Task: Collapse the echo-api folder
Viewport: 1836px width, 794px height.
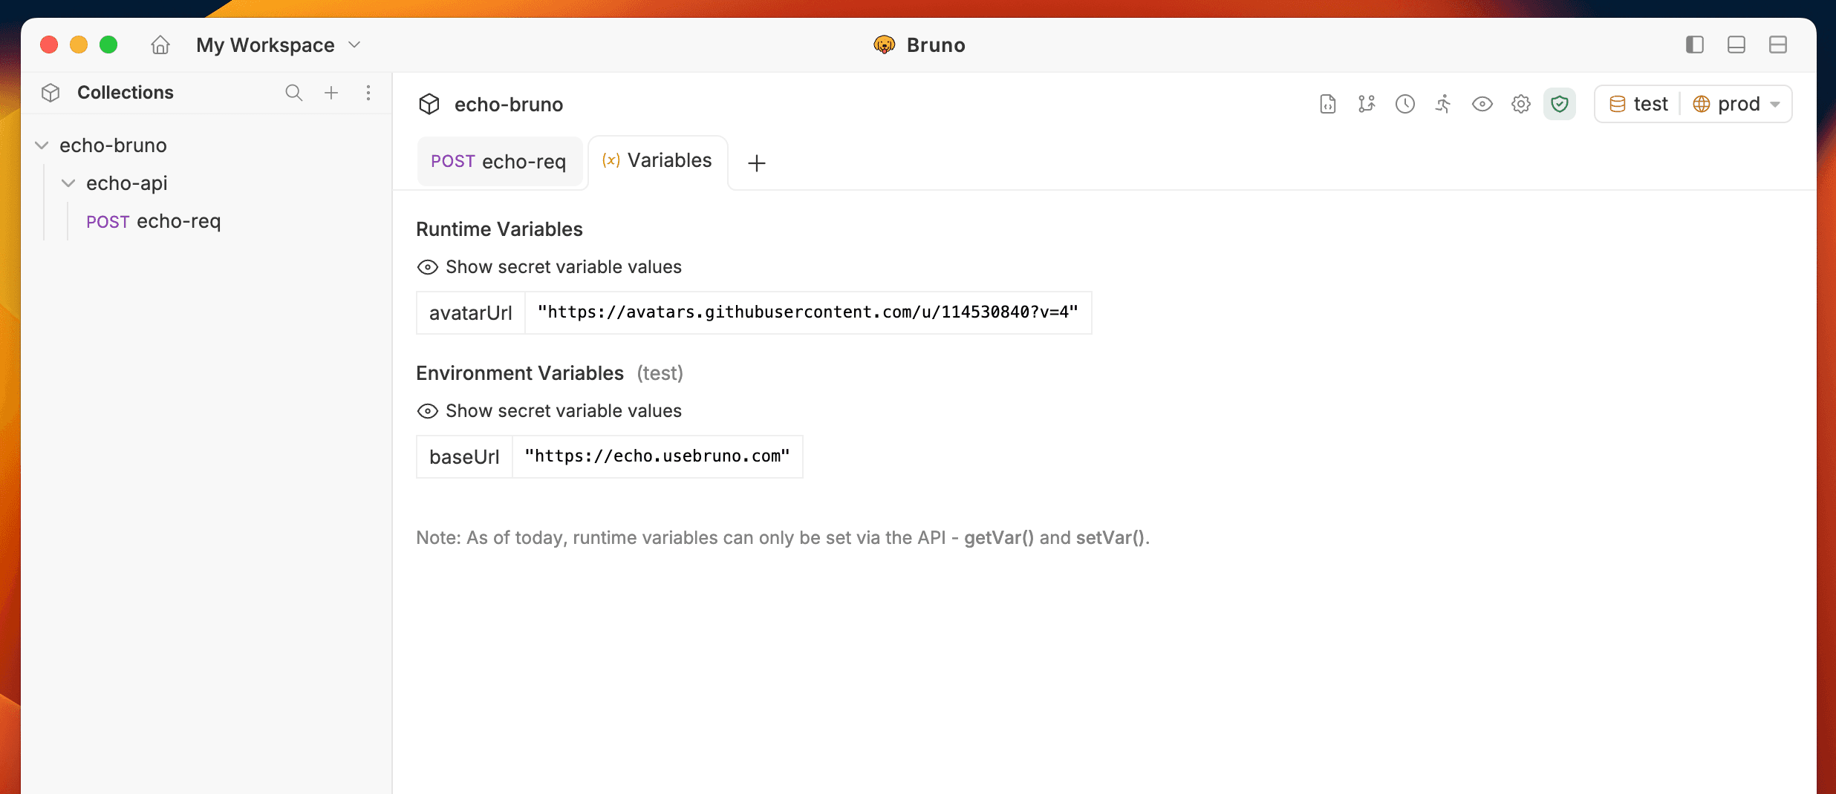Action: tap(68, 183)
